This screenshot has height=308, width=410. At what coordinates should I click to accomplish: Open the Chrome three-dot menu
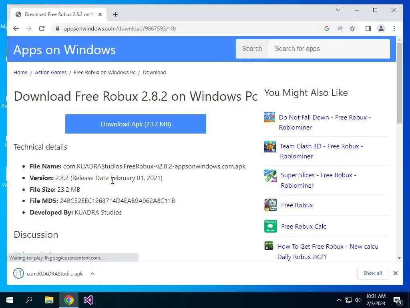tap(394, 28)
